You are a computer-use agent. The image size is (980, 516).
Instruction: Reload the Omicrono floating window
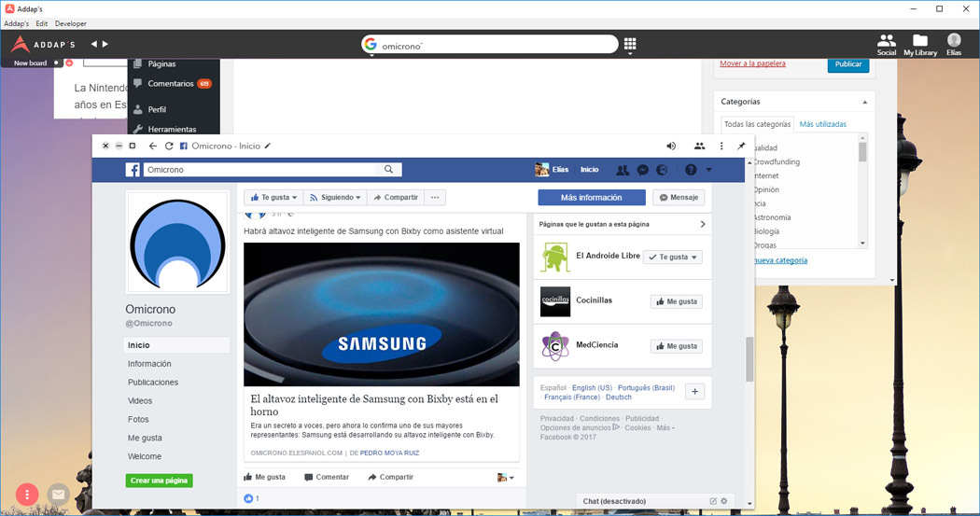[169, 146]
